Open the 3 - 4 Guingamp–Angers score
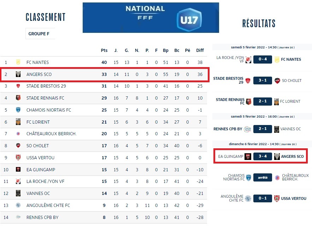 [x=262, y=156]
